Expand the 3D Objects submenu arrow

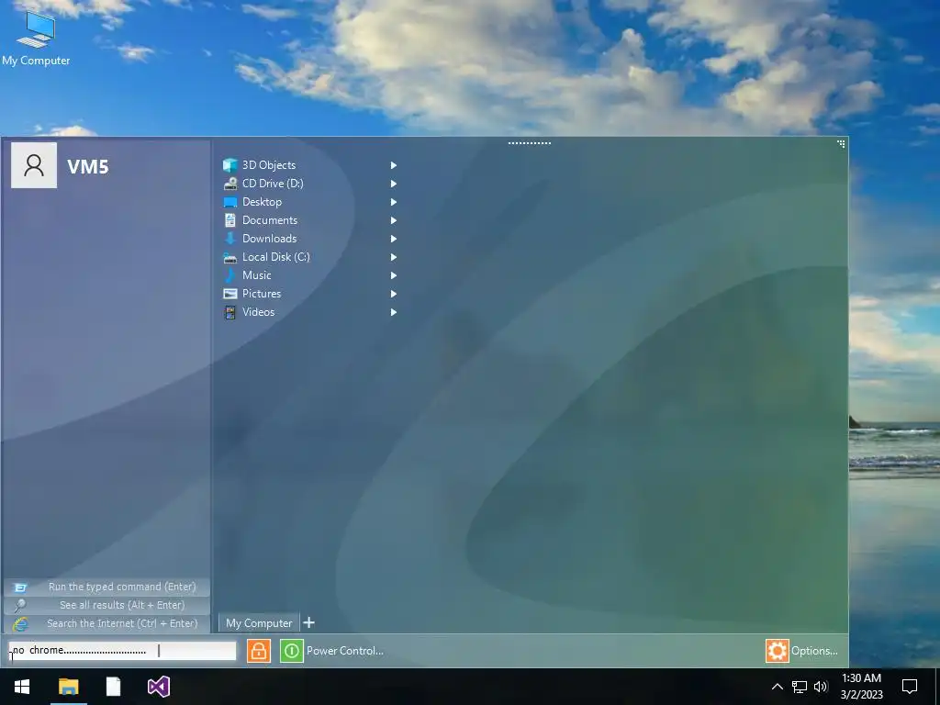tap(394, 165)
